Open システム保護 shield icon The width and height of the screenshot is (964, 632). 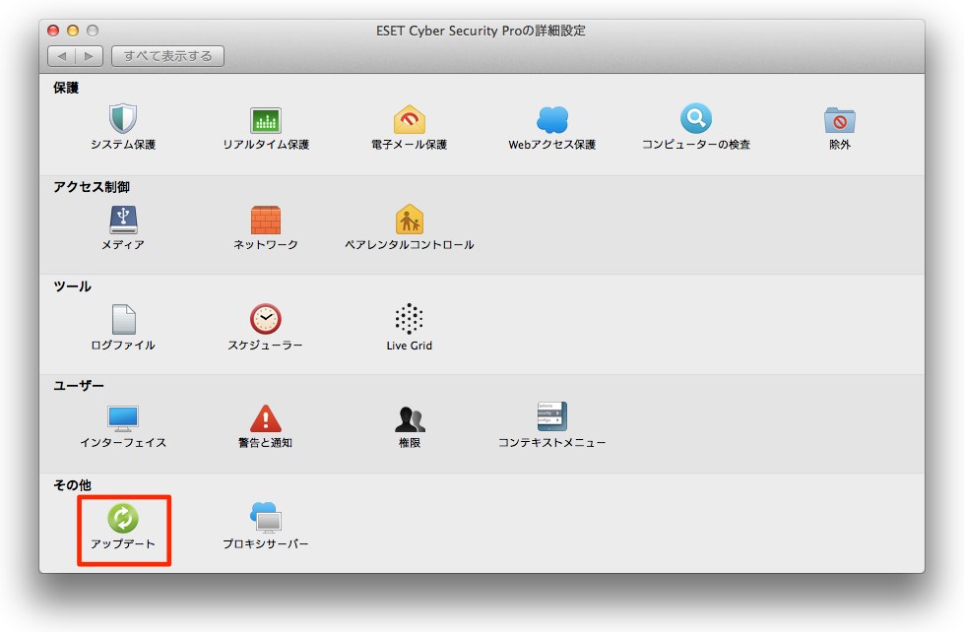pos(123,118)
